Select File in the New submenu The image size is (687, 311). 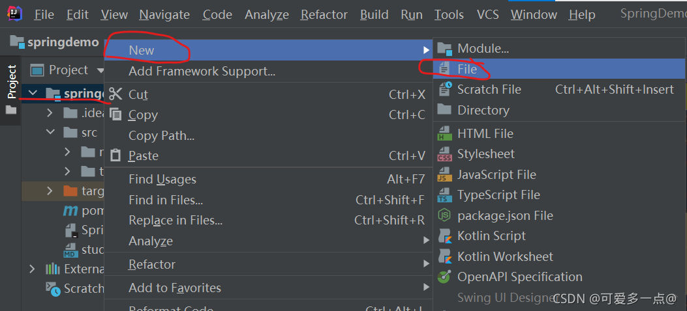[x=467, y=69]
